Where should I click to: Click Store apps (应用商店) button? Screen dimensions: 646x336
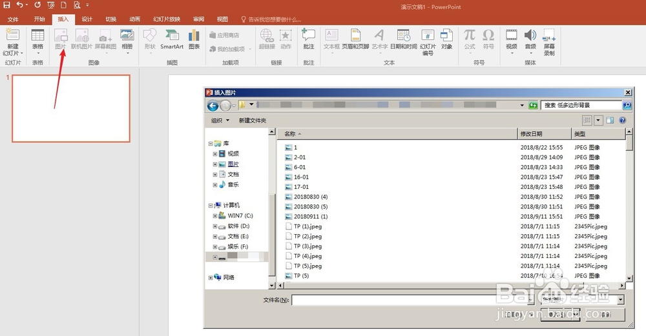tap(224, 35)
